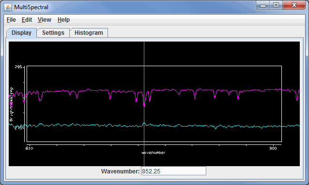Minimize the MultiSpectral window
The width and height of the screenshot is (309, 185).
[x=263, y=5]
